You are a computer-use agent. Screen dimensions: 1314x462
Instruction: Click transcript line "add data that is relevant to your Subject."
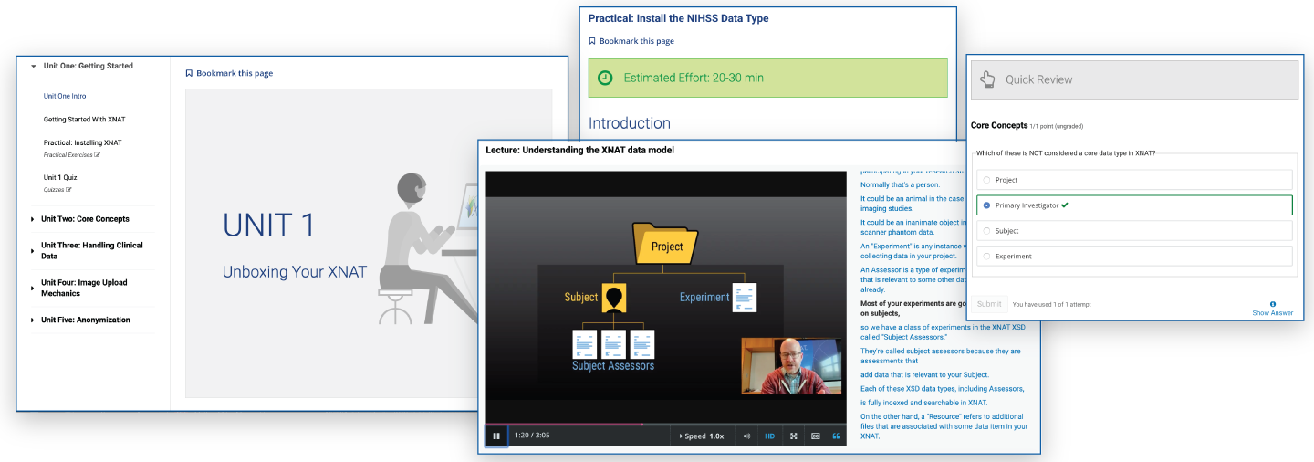point(924,375)
